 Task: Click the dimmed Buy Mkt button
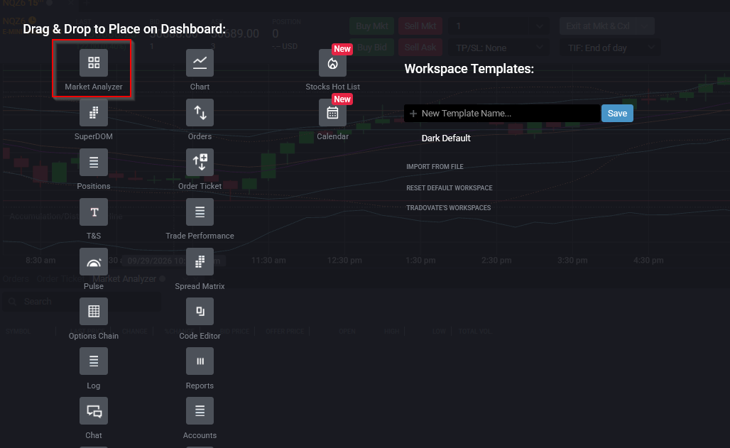tap(372, 26)
